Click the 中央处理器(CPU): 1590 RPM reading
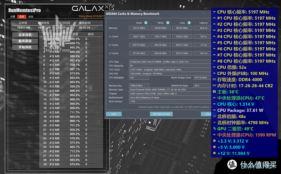Image resolution: width=281 pixels, height=174 pixels. pyautogui.click(x=247, y=135)
